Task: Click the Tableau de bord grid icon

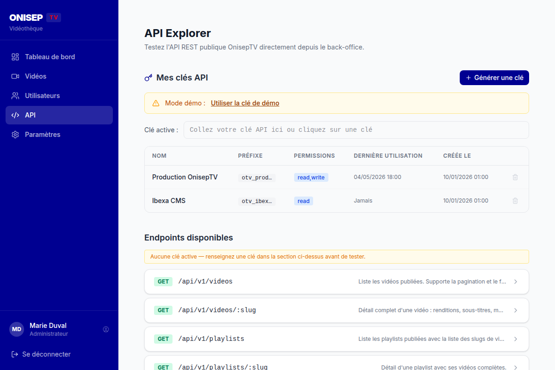Action: (x=15, y=57)
